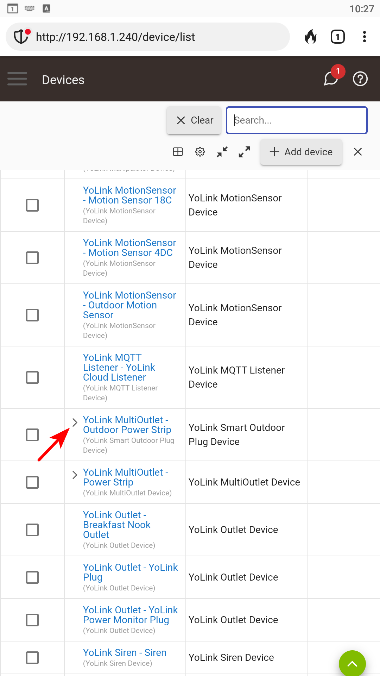Open the browser three-dot menu

tap(365, 37)
